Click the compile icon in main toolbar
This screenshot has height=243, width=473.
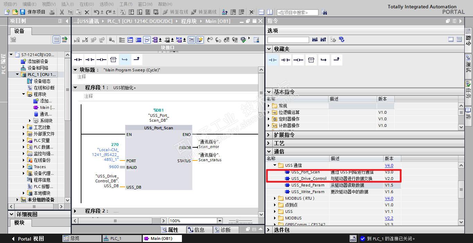pos(123,12)
